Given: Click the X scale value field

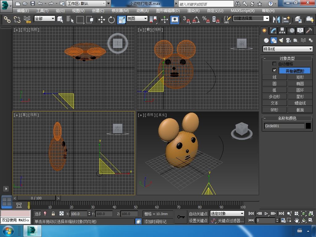Looking at the screenshot, I should [79, 214].
